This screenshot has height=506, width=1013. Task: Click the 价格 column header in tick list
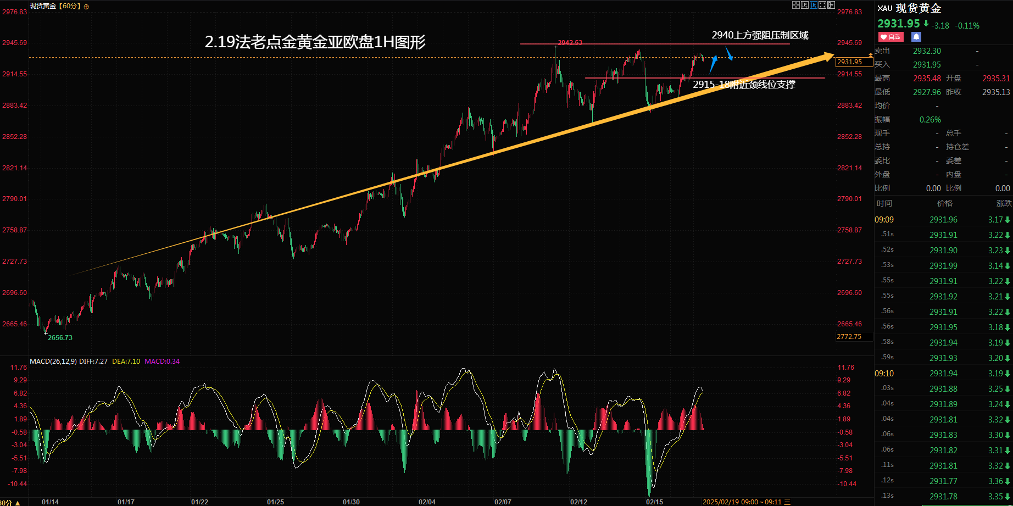pos(944,203)
